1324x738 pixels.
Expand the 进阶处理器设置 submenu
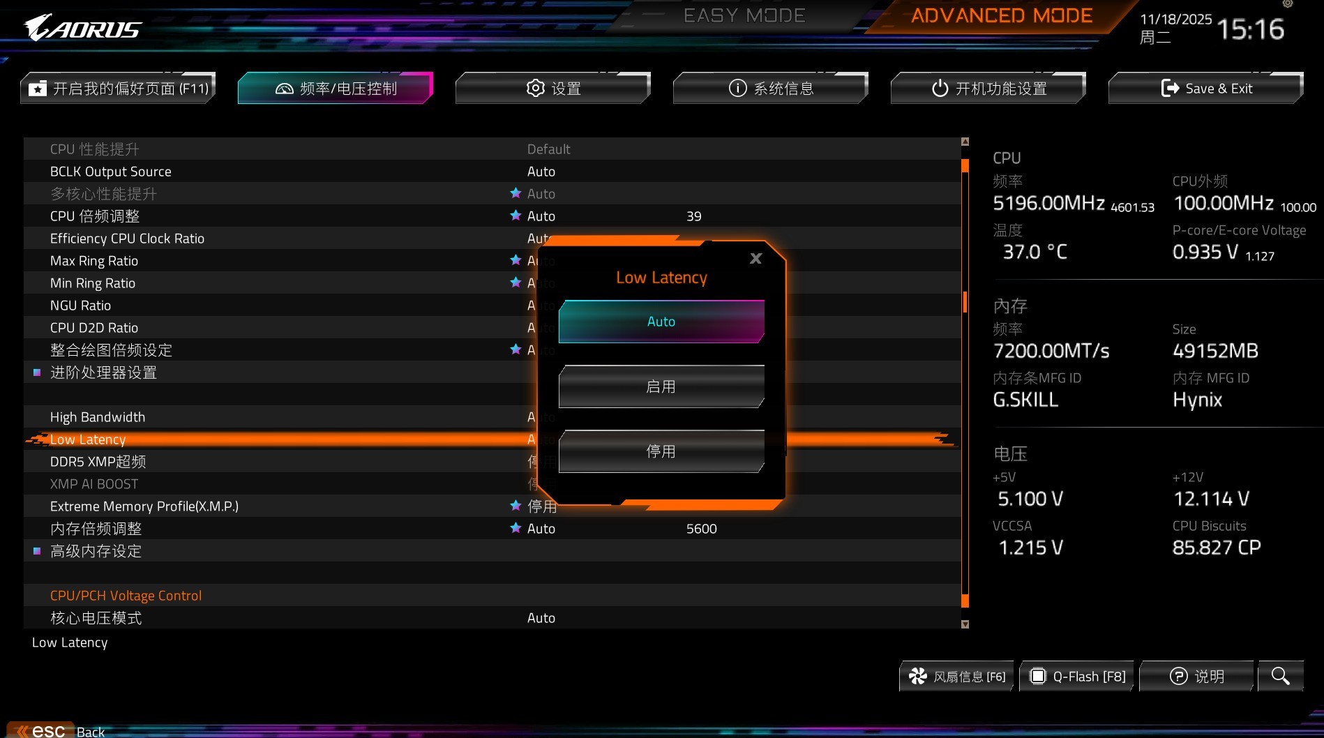[104, 372]
